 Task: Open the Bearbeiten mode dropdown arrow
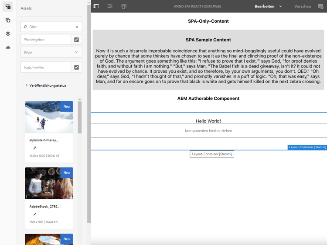(x=280, y=6)
